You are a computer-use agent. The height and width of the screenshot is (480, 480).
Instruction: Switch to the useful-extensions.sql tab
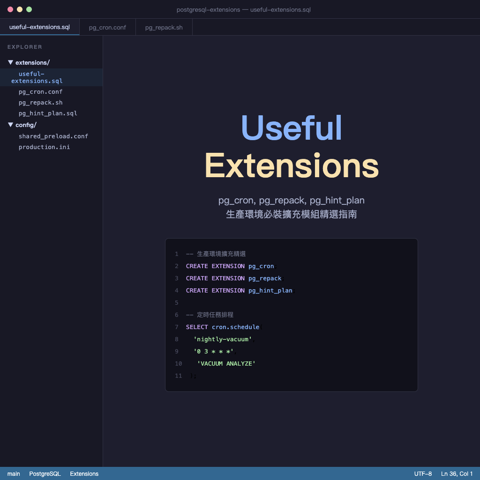click(x=39, y=27)
